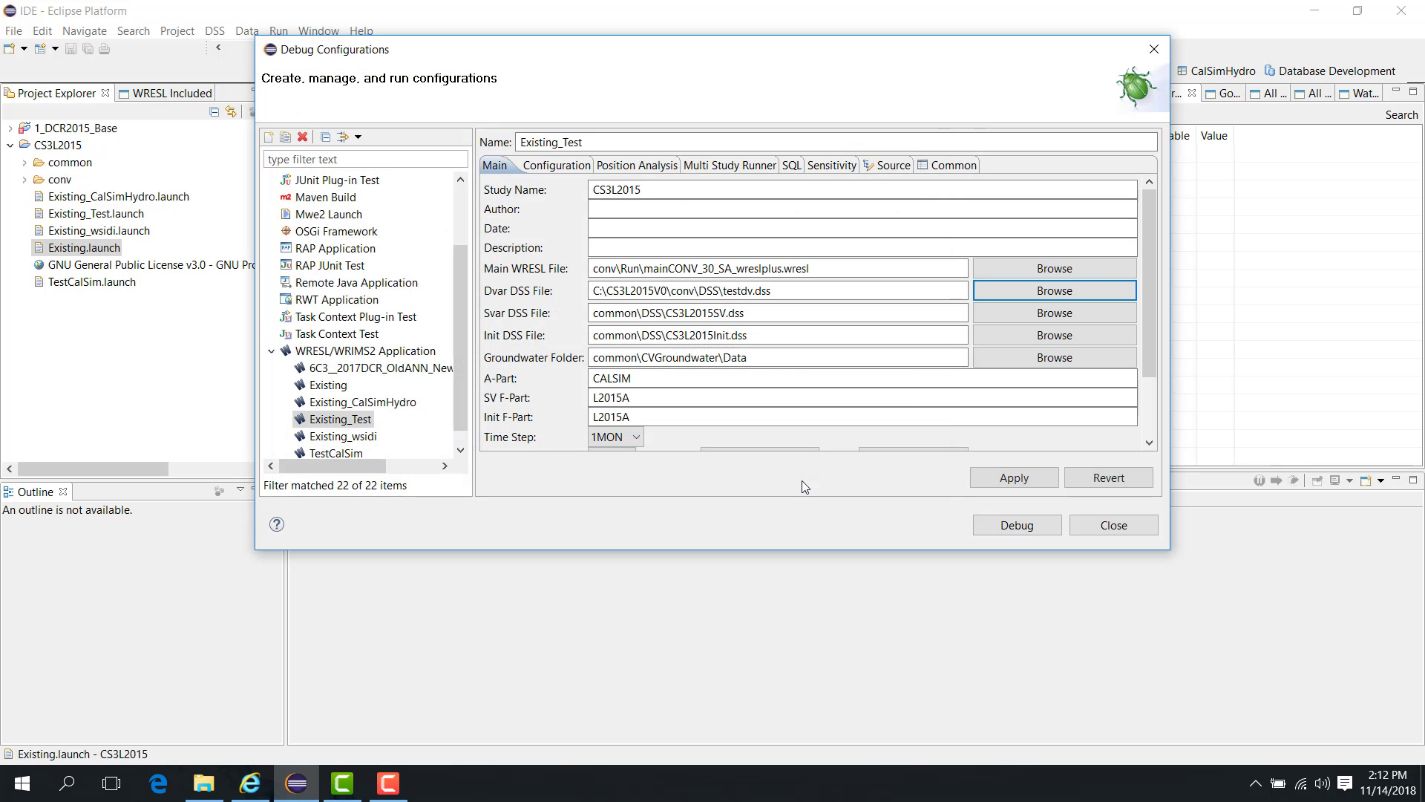Open Sensitivity tab
This screenshot has width=1425, height=802.
click(x=831, y=166)
